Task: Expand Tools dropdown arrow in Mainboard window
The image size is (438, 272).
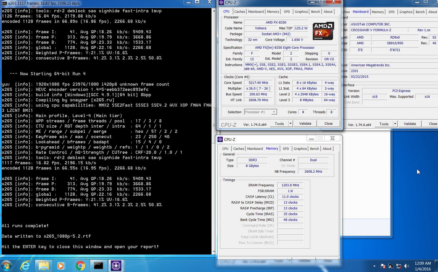Action: 395,124
